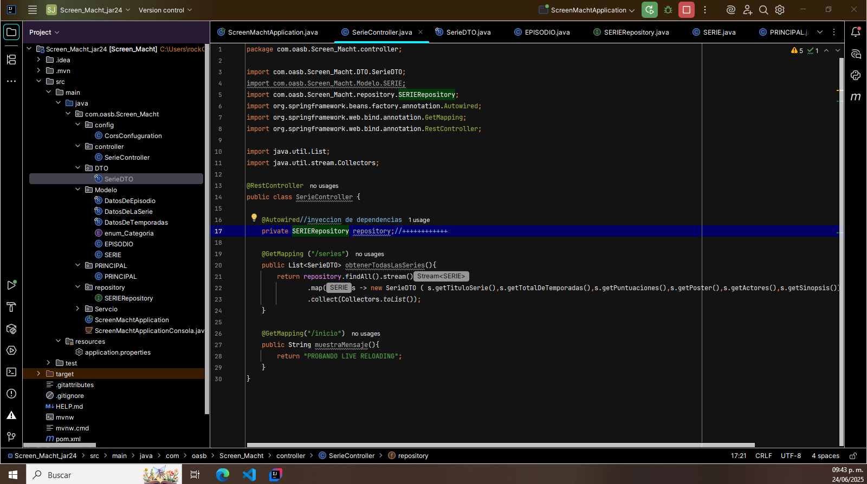Click the Windows search box Buscar
This screenshot has width=867, height=484.
(103, 475)
